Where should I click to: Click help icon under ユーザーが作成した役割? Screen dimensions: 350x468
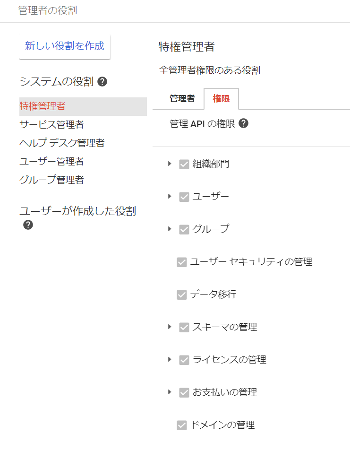click(28, 225)
